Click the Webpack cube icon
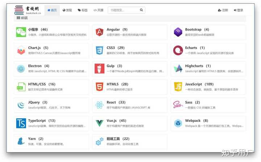Viewport: 261px width, 162px height. (x=178, y=123)
